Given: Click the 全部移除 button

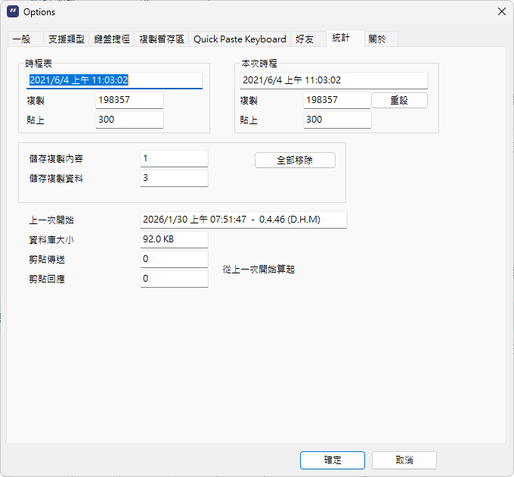Looking at the screenshot, I should click(x=295, y=161).
